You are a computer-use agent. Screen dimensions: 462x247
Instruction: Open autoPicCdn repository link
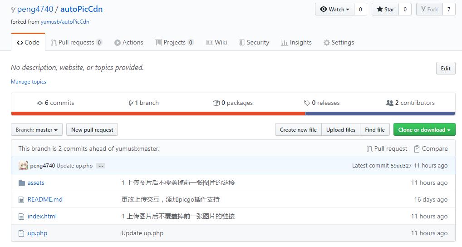tap(81, 9)
